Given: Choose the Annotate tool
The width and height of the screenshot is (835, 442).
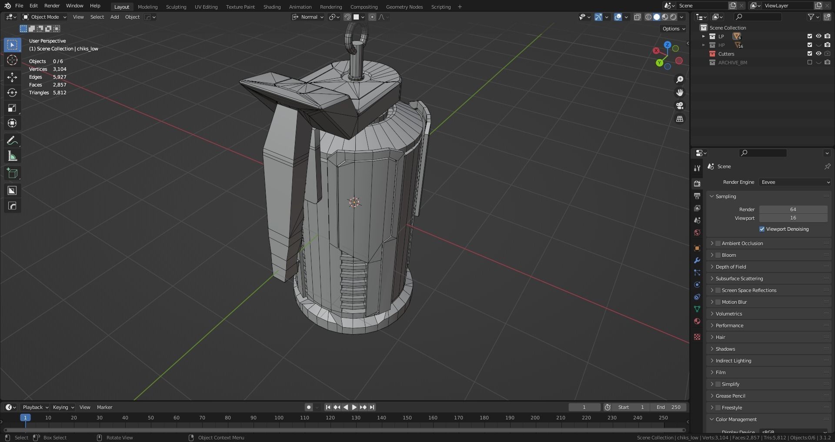Looking at the screenshot, I should coord(12,140).
